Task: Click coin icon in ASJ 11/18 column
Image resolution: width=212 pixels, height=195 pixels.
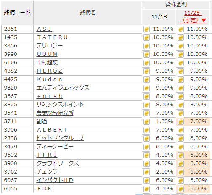Action: [x=146, y=29]
